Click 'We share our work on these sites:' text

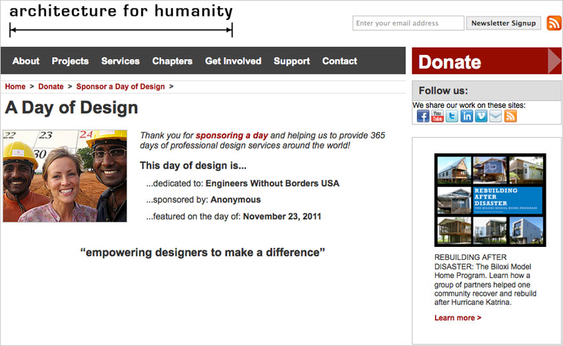pyautogui.click(x=469, y=105)
